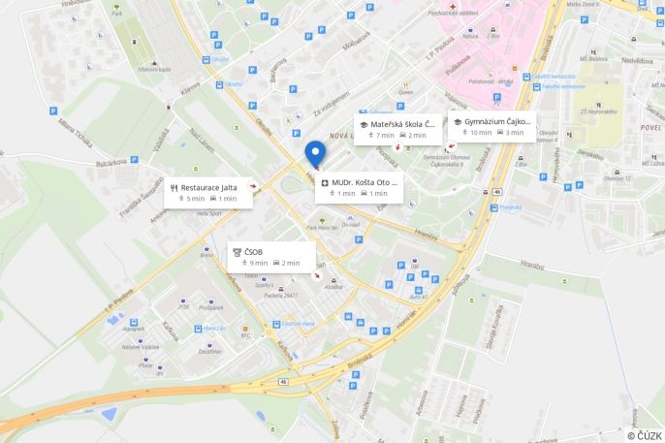The height and width of the screenshot is (443, 665).
Task: Click the JYSK shop icon
Action: click(183, 301)
